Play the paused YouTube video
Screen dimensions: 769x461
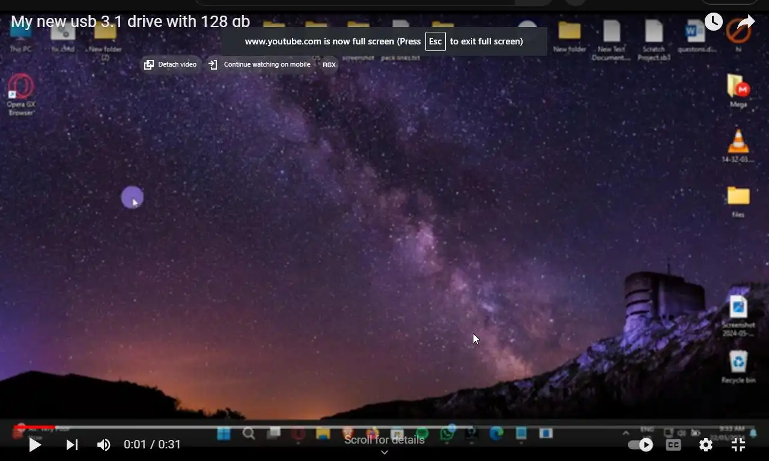click(x=35, y=445)
